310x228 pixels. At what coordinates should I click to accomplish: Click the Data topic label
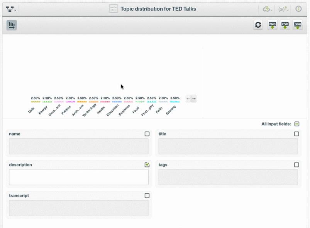click(x=32, y=110)
